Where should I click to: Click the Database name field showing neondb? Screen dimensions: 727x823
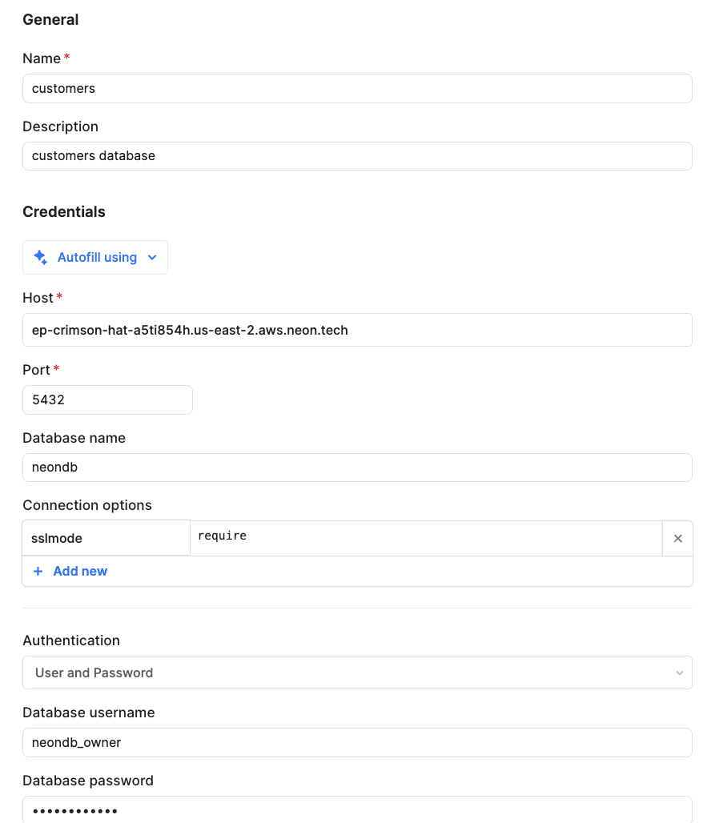point(357,467)
